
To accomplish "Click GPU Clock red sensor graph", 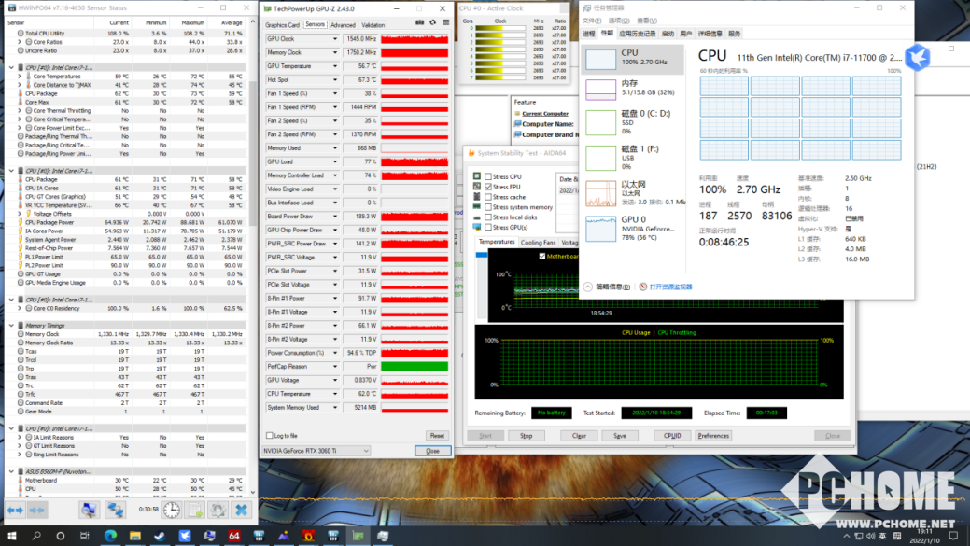I will pyautogui.click(x=415, y=39).
